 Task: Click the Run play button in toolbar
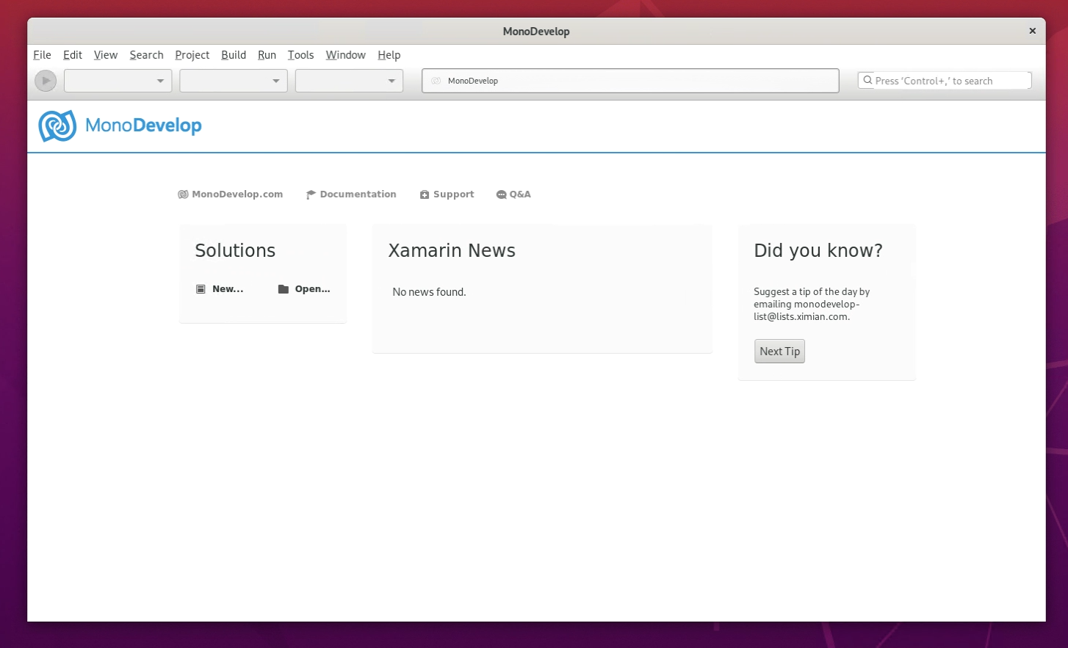point(46,81)
